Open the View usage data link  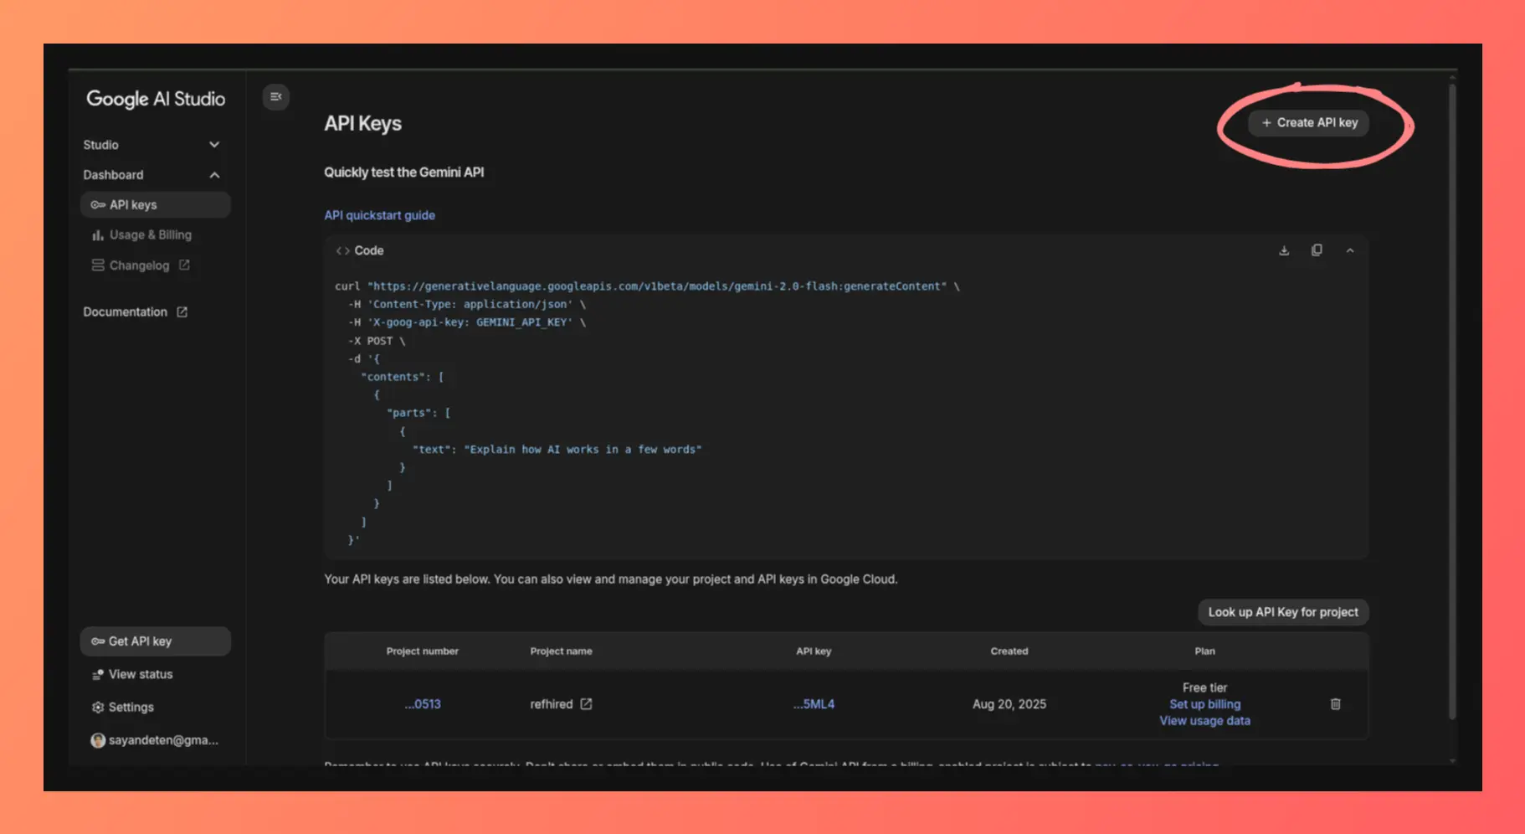point(1204,721)
